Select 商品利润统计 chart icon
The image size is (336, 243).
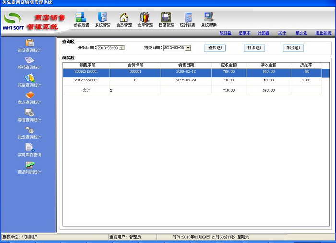tap(30, 165)
